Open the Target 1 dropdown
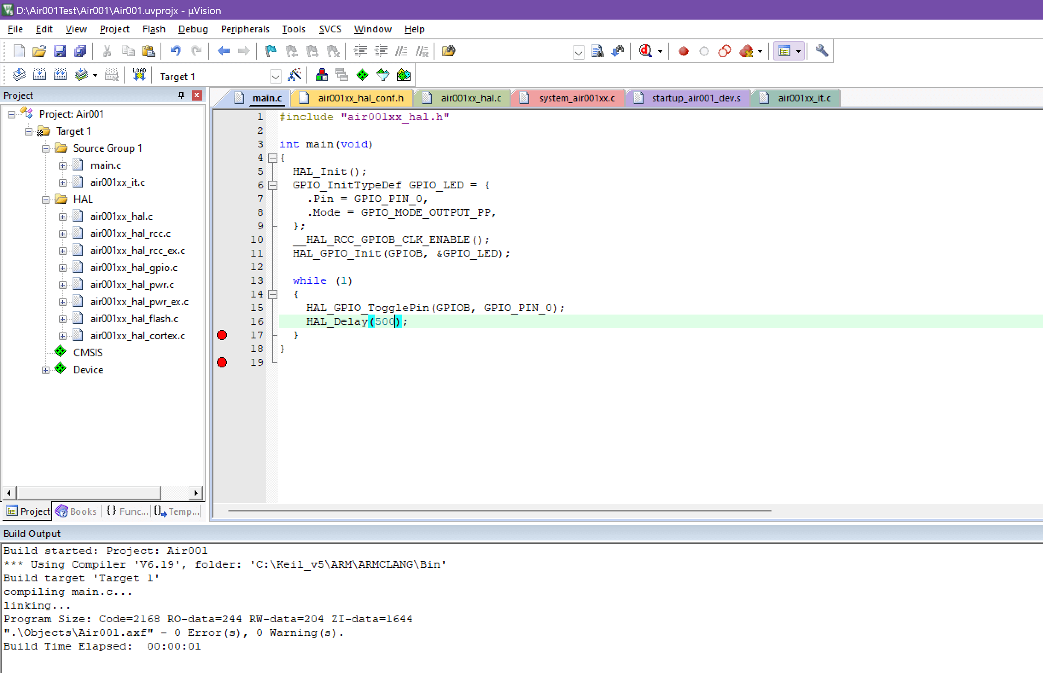 point(275,77)
